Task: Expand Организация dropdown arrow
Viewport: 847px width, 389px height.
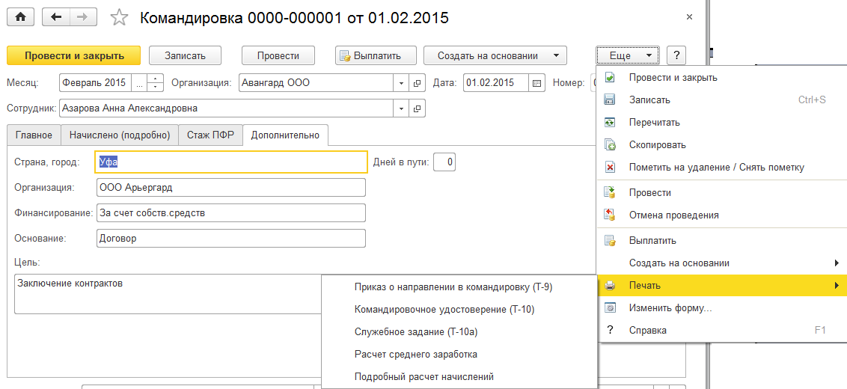Action: 401,83
